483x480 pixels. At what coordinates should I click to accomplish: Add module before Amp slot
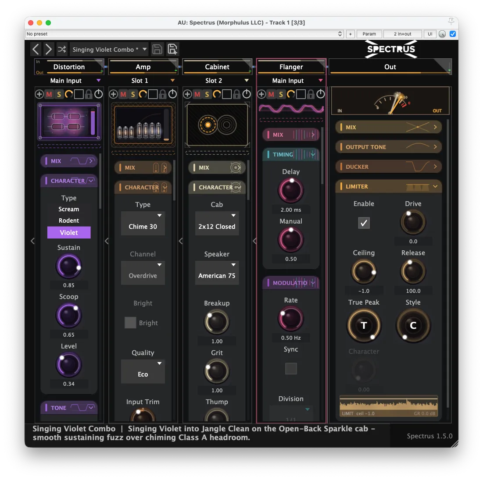[x=113, y=94]
